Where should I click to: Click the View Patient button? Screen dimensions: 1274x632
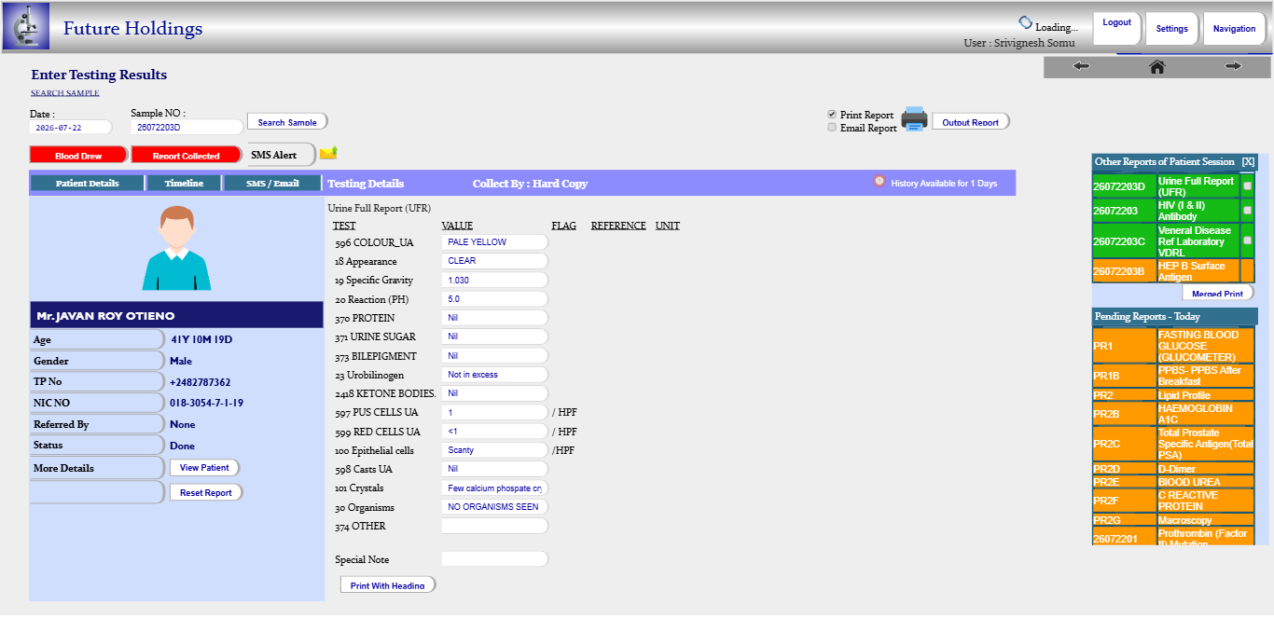[204, 468]
